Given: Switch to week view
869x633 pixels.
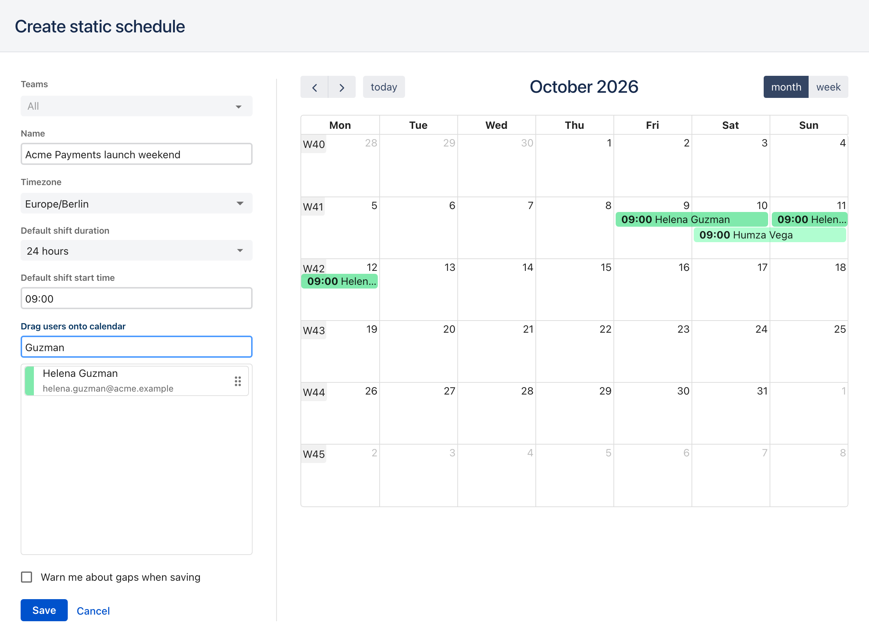Looking at the screenshot, I should 828,87.
